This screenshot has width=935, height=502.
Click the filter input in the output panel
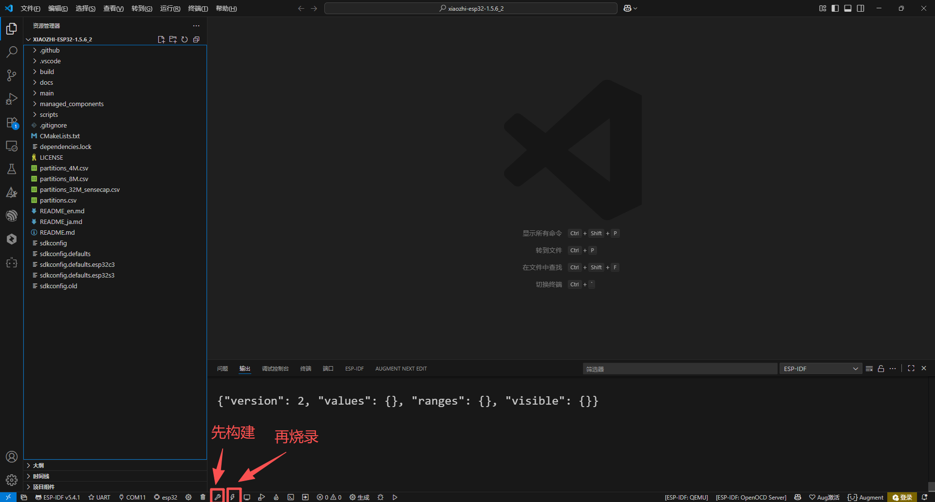[x=680, y=369]
